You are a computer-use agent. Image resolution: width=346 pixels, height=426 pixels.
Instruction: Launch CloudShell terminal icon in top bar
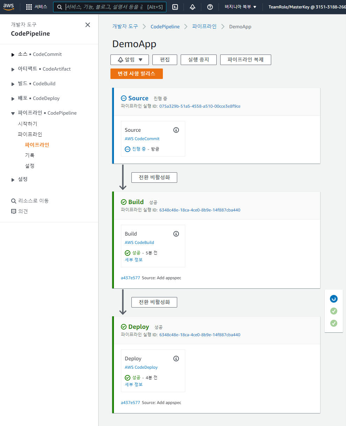pos(175,7)
